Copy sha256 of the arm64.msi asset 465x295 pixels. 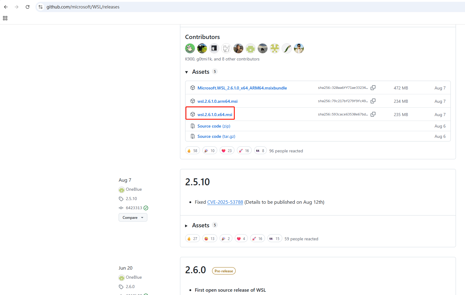tap(373, 101)
